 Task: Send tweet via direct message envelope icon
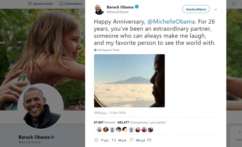(149, 140)
